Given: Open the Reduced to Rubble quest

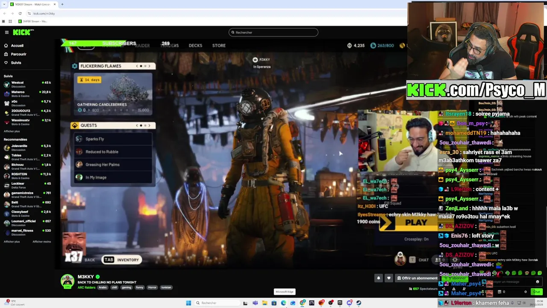Looking at the screenshot, I should tap(113, 152).
